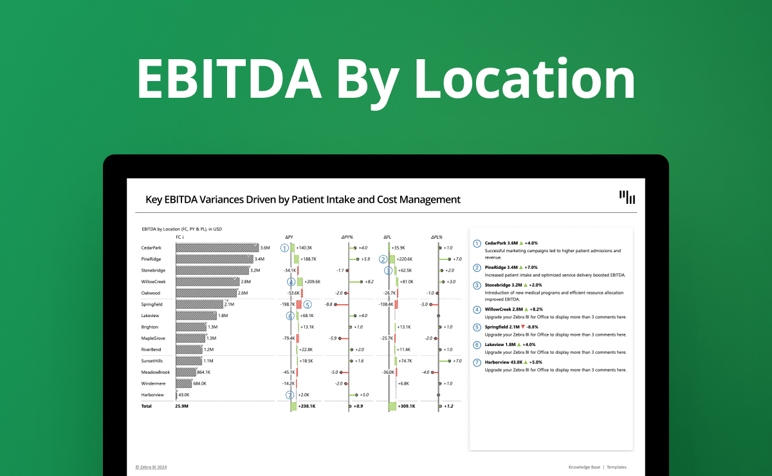Image resolution: width=772 pixels, height=476 pixels.
Task: Click the © Zebra BI 2024 link
Action: [x=151, y=467]
